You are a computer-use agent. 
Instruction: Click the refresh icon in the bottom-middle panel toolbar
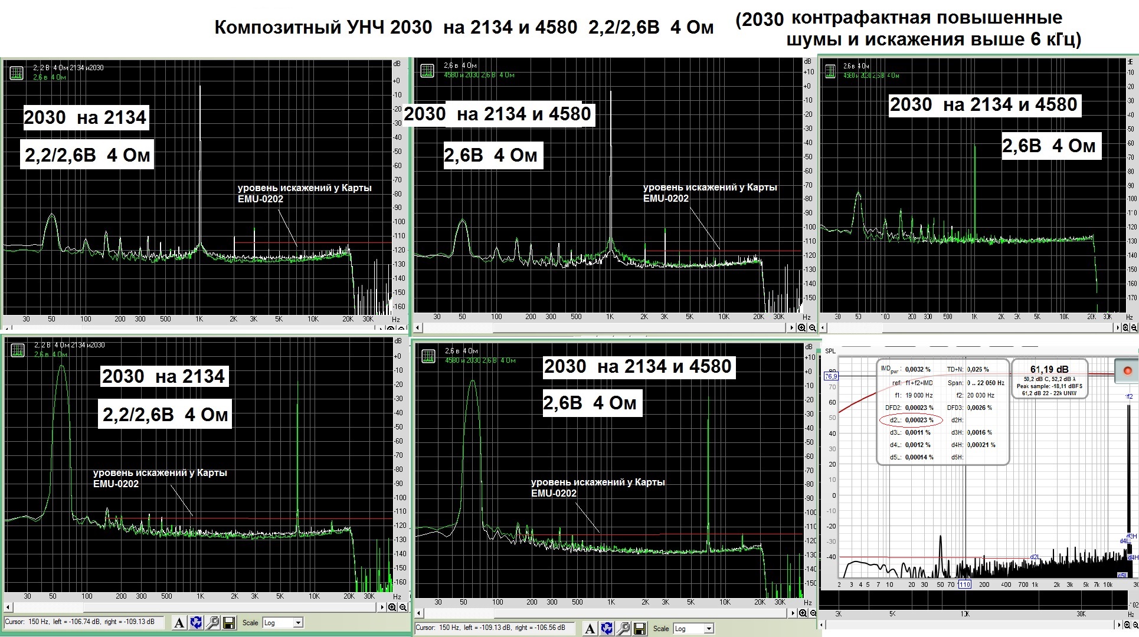click(607, 629)
